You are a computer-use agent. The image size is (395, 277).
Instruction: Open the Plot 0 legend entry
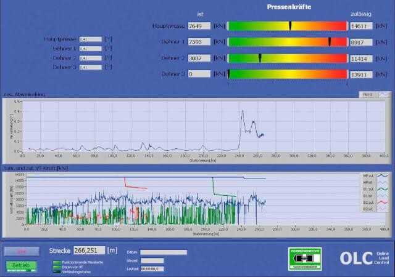point(368,95)
